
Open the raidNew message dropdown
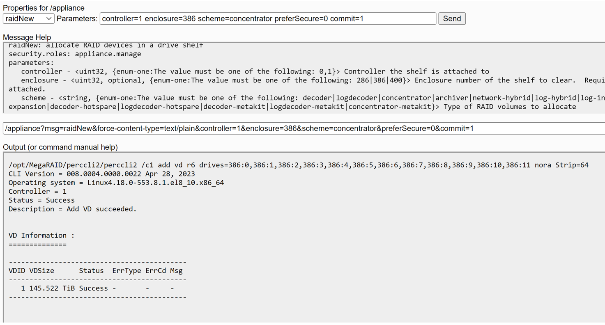28,18
